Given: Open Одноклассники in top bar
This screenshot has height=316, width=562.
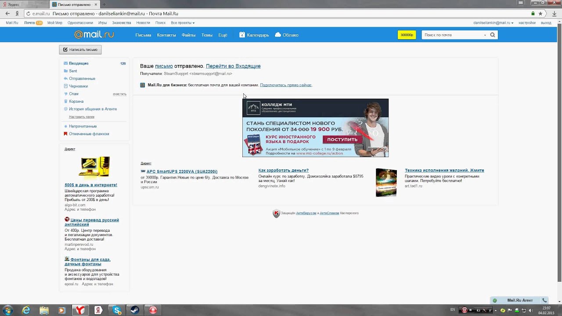Looking at the screenshot, I should click(x=80, y=22).
